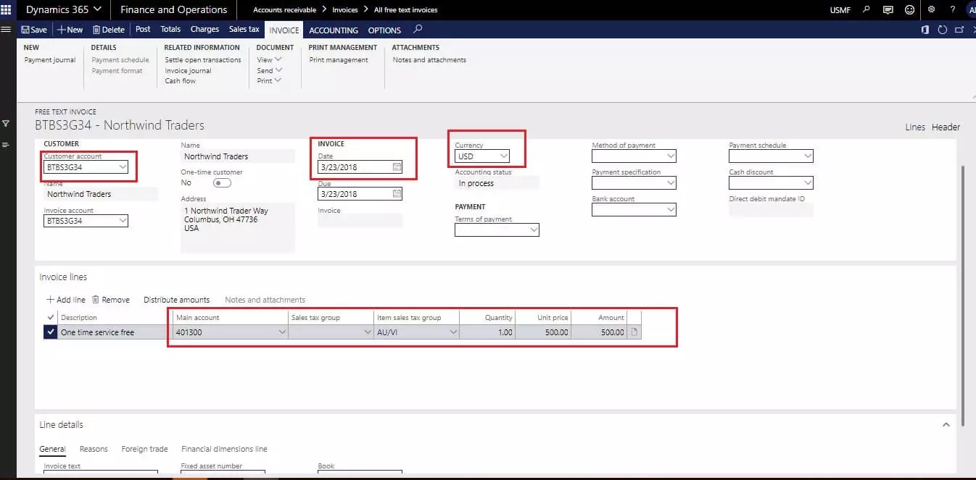Click the Delete trash icon
The width and height of the screenshot is (976, 480).
(108, 29)
